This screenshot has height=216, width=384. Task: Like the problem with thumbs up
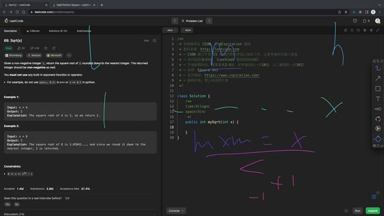click(x=21, y=48)
